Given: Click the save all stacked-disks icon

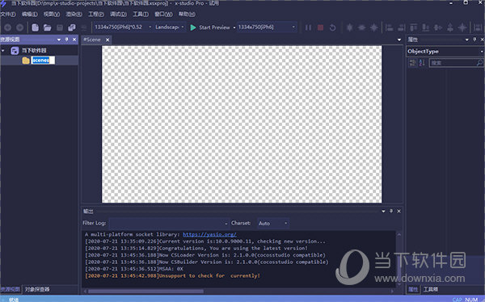Looking at the screenshot, I should [x=71, y=27].
